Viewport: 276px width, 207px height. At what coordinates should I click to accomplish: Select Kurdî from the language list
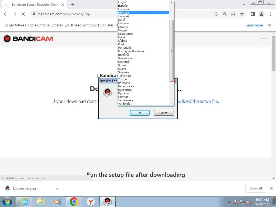(x=143, y=20)
